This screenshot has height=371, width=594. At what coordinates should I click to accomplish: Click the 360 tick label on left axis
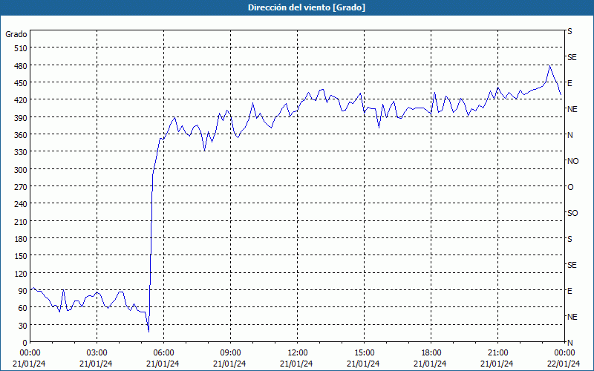click(x=21, y=135)
